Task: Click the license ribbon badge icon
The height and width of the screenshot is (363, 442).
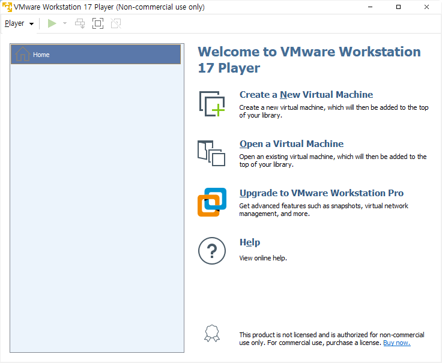Action: tap(212, 334)
